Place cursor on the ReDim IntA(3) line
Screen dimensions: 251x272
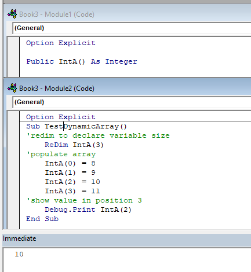pos(74,145)
